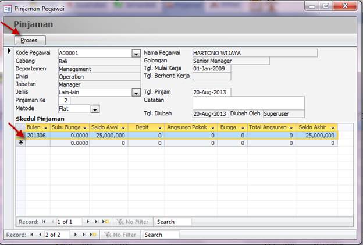The image size is (363, 245).
Task: Close the Pinjaman Pegawai window
Action: pos(345,6)
